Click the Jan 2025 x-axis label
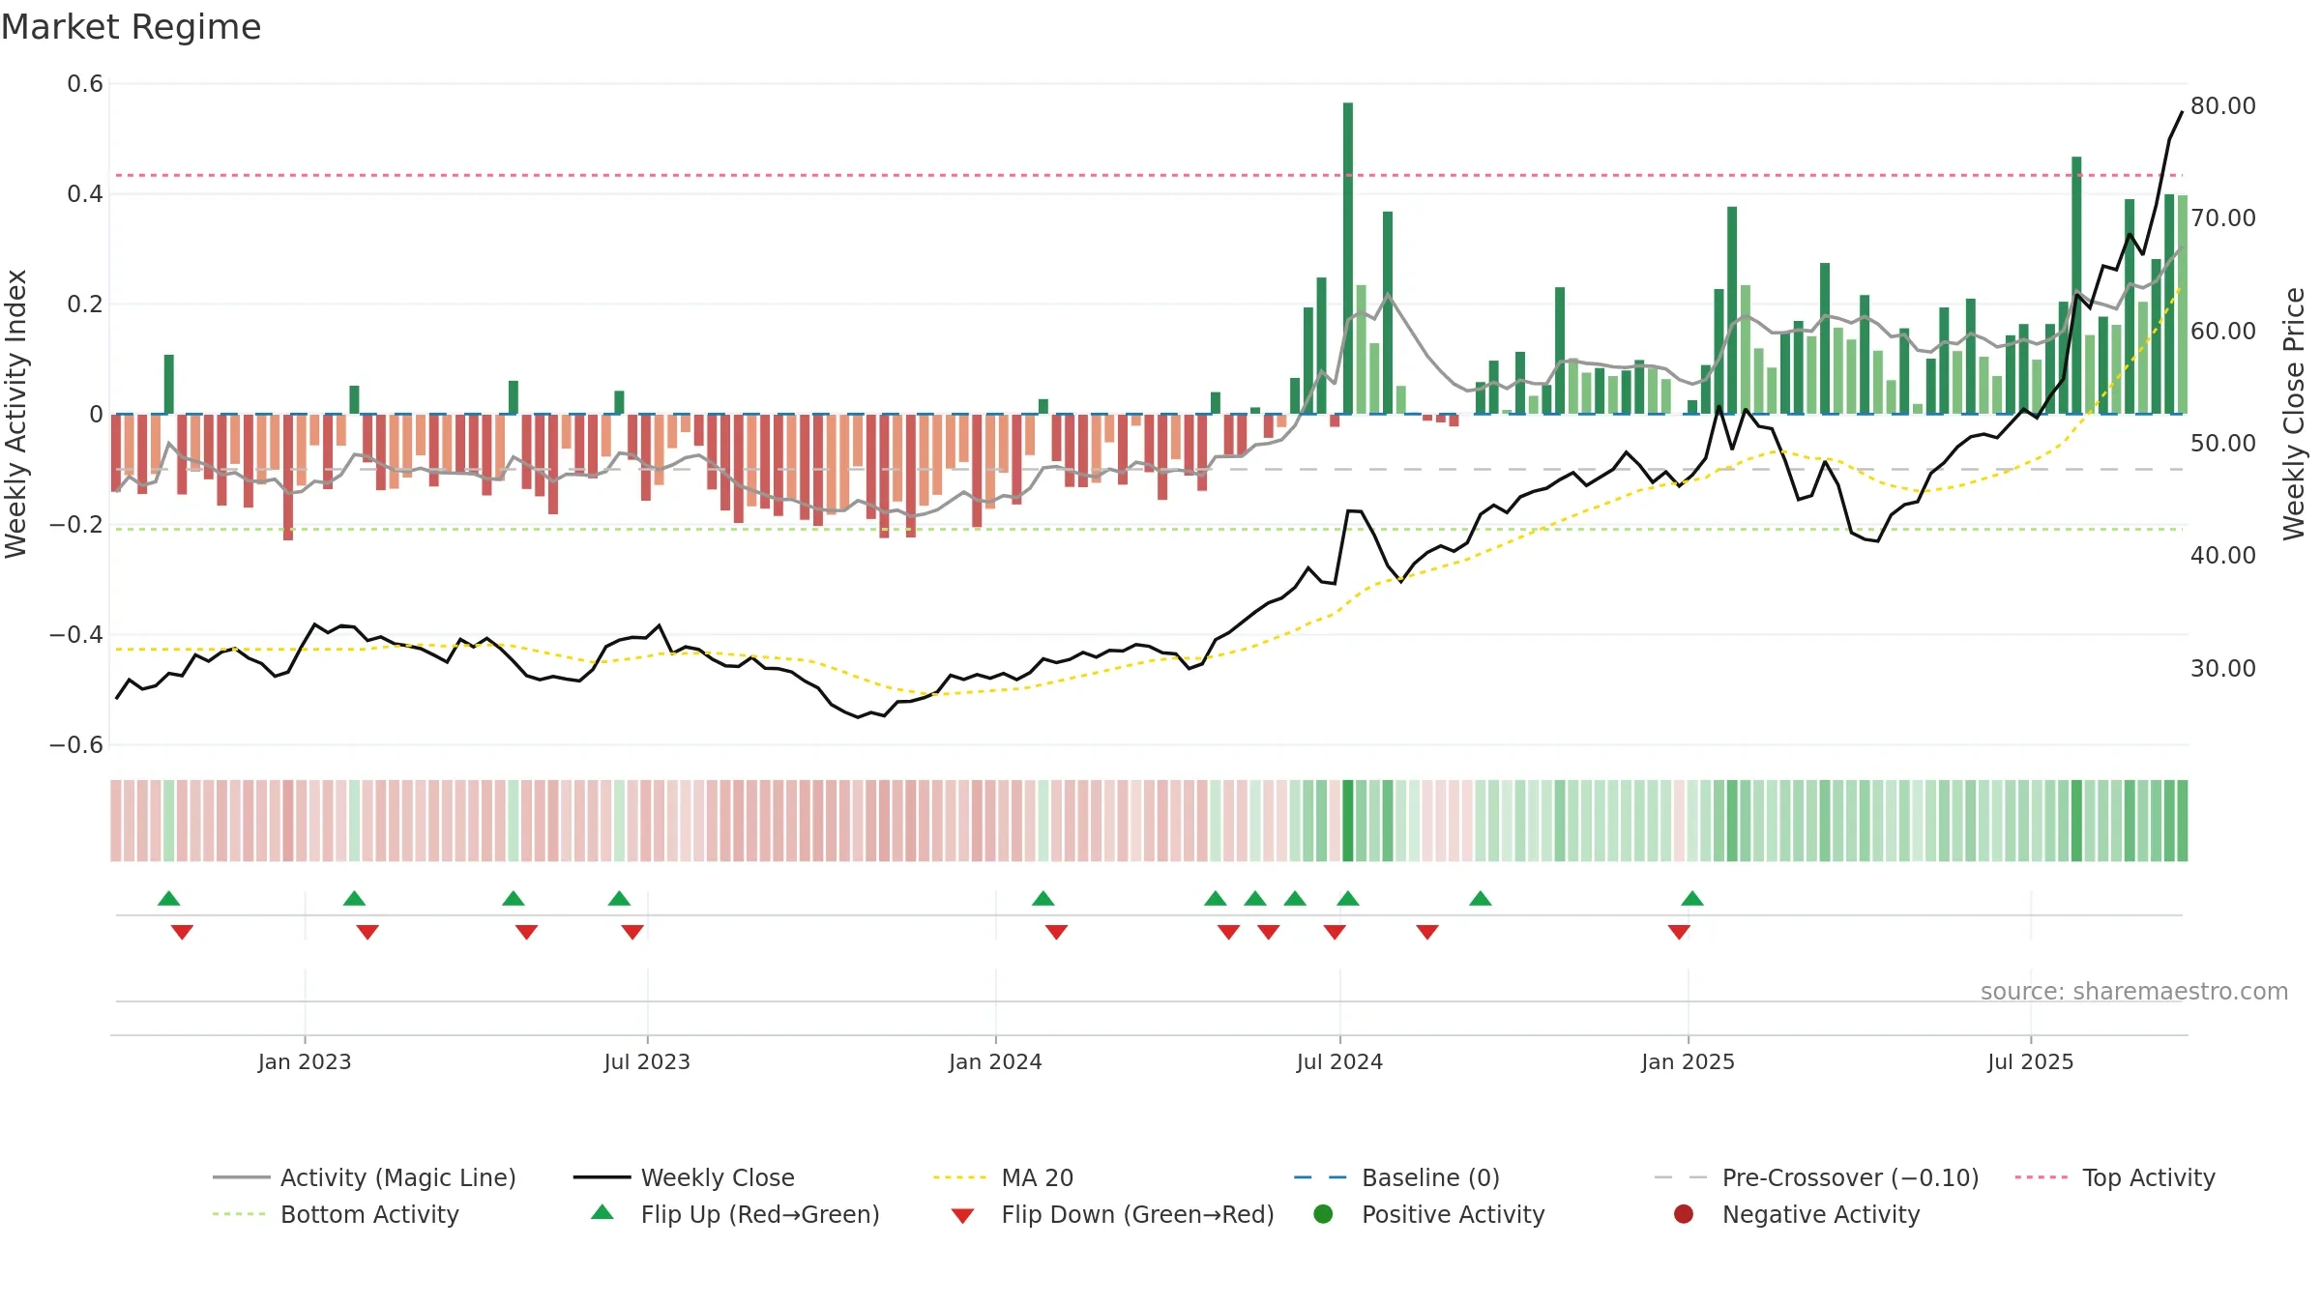Viewport: 2321px width, 1305px height. pyautogui.click(x=1688, y=1061)
